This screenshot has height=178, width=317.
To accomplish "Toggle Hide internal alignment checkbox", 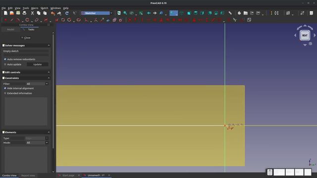I will [5, 88].
